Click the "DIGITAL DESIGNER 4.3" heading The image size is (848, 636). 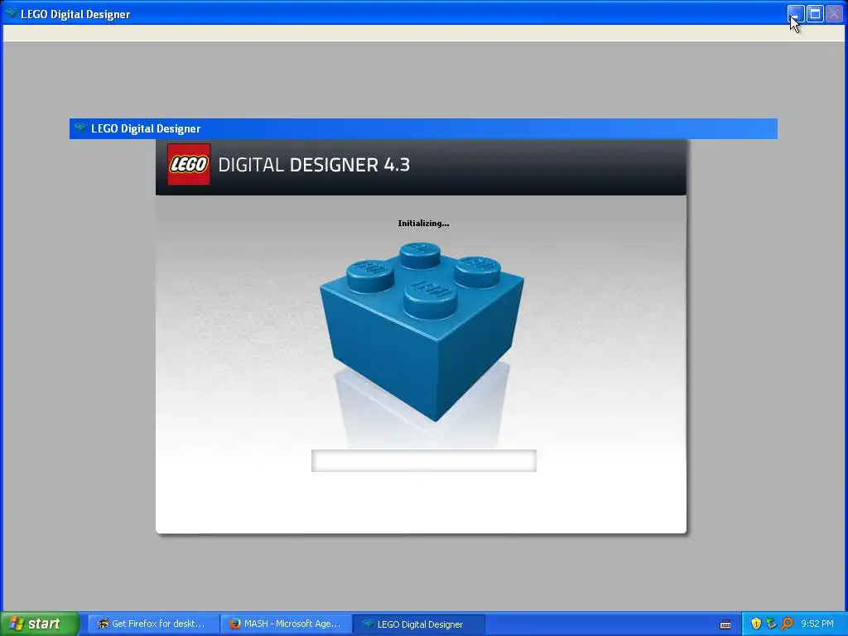click(x=314, y=165)
